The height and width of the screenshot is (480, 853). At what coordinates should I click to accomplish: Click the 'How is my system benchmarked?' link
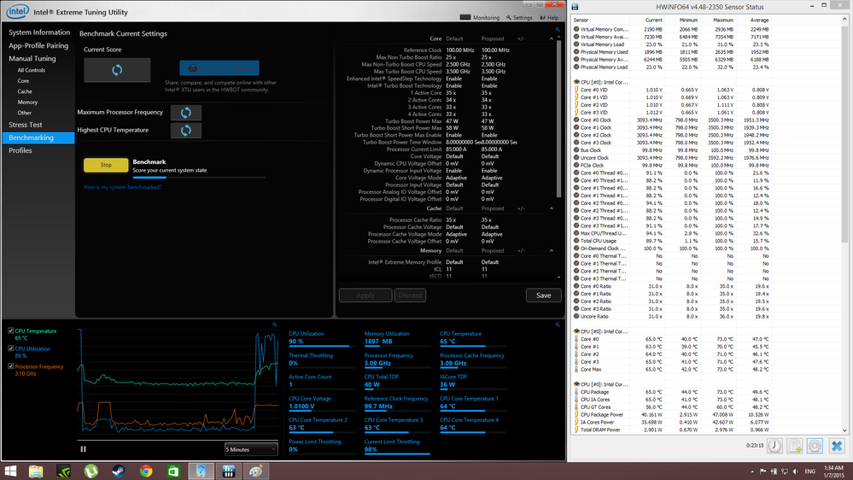(123, 187)
